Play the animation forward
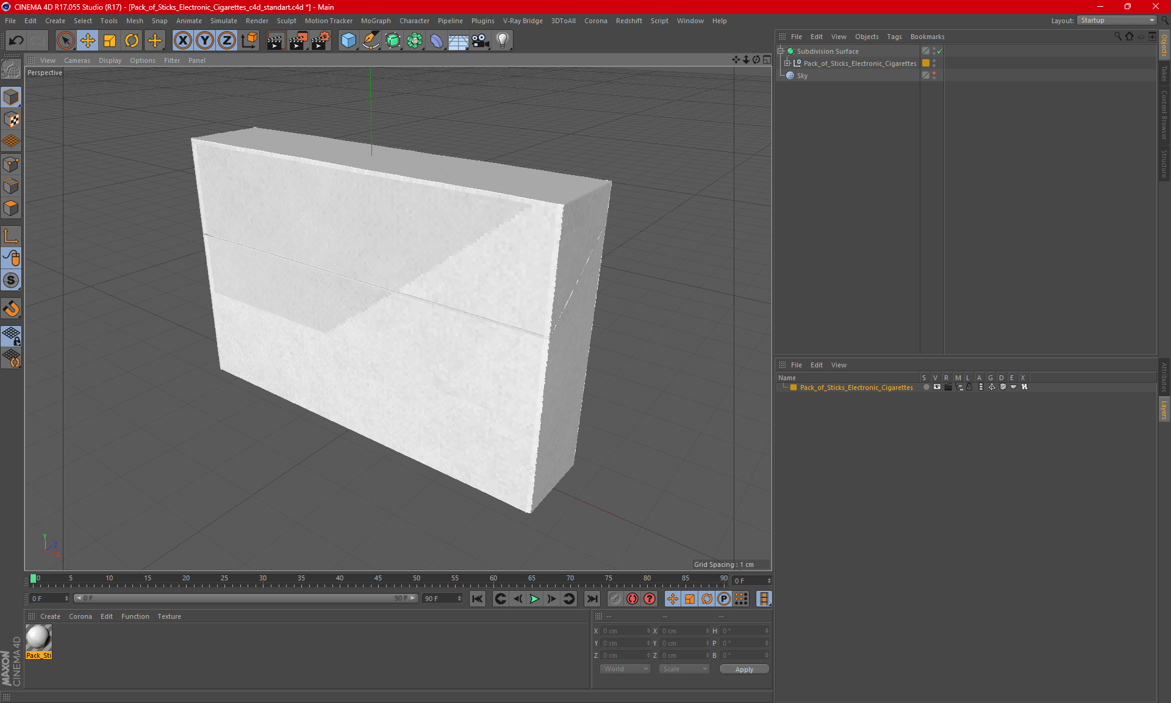Viewport: 1171px width, 703px height. click(x=534, y=599)
